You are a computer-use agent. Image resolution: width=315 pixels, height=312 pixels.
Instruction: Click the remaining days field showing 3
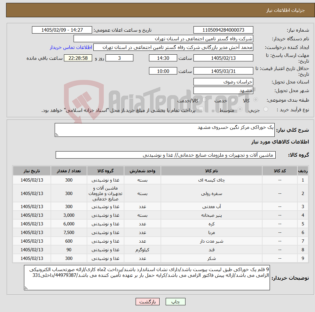click(x=119, y=58)
